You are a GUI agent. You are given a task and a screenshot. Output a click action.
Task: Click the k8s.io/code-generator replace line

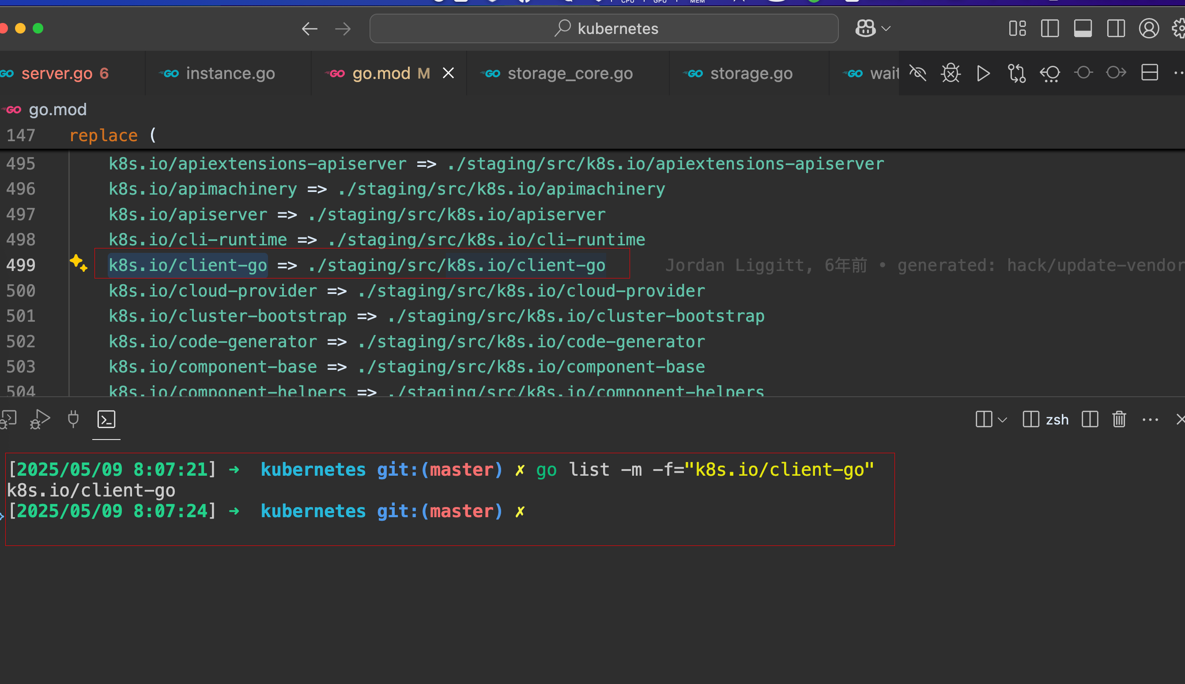407,342
